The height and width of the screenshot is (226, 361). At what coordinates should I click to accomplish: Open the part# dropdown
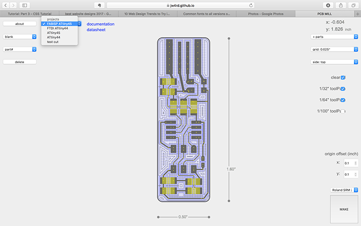[x=20, y=49]
